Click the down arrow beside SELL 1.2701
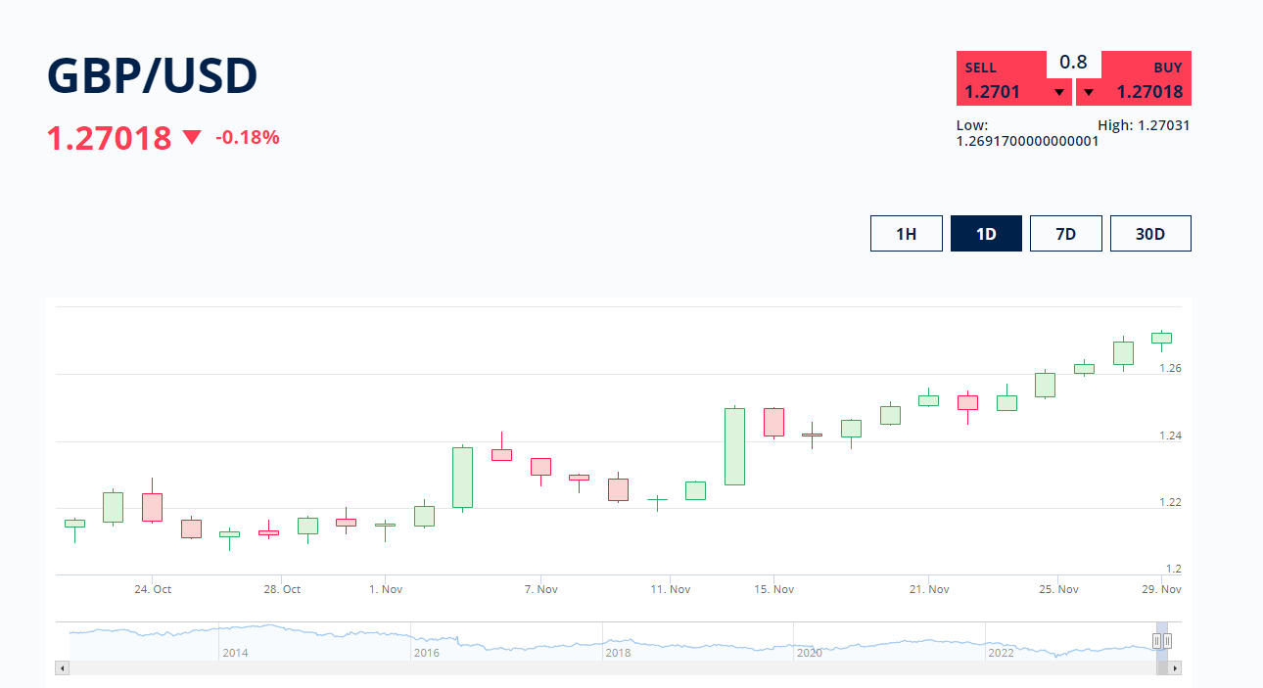 pos(1058,93)
